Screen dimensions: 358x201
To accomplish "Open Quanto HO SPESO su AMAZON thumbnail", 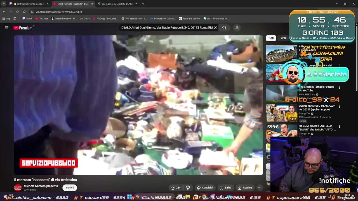I will pos(282,113).
